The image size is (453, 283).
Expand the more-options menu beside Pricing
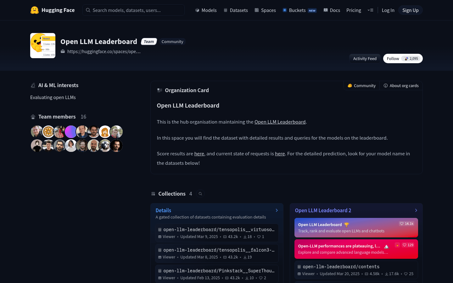coord(370,10)
